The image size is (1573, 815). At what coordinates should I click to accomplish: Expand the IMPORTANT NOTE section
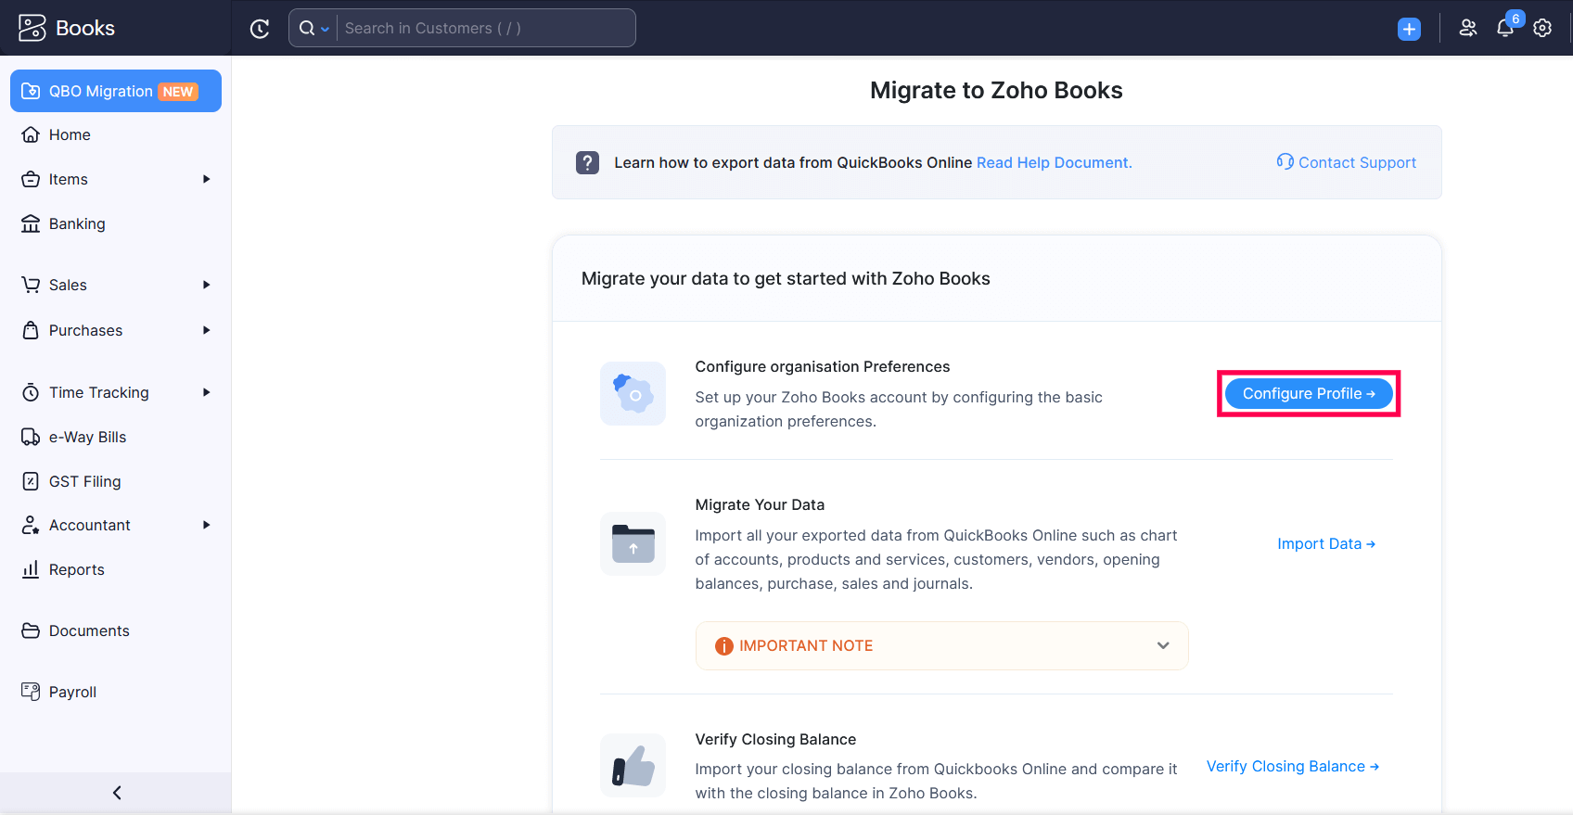[1162, 645]
